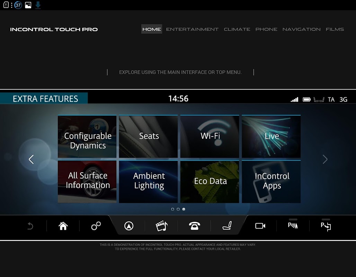Click the 14:56 clock
Image resolution: width=356 pixels, height=277 pixels.
pyautogui.click(x=178, y=99)
